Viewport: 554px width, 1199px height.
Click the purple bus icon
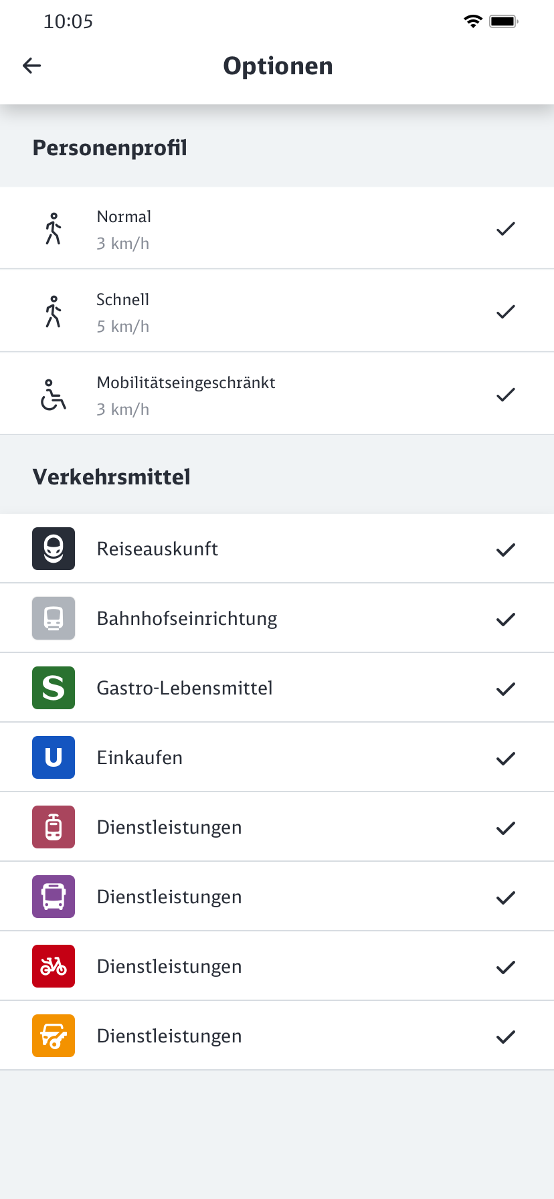tap(54, 897)
